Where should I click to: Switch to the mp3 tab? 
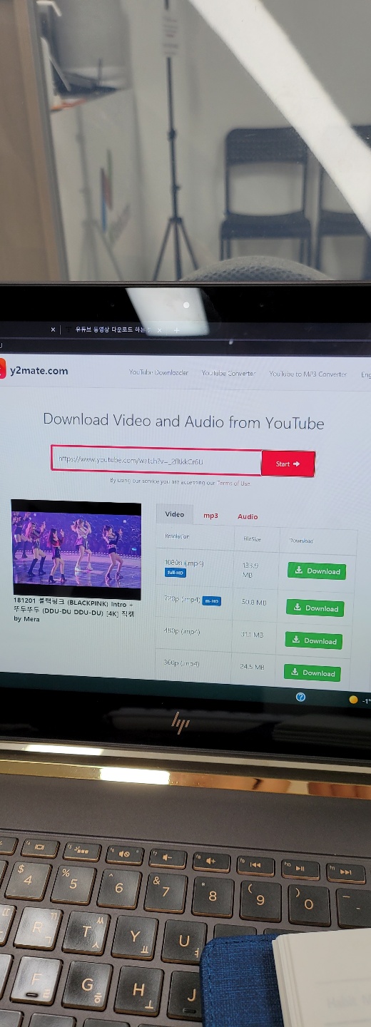210,516
